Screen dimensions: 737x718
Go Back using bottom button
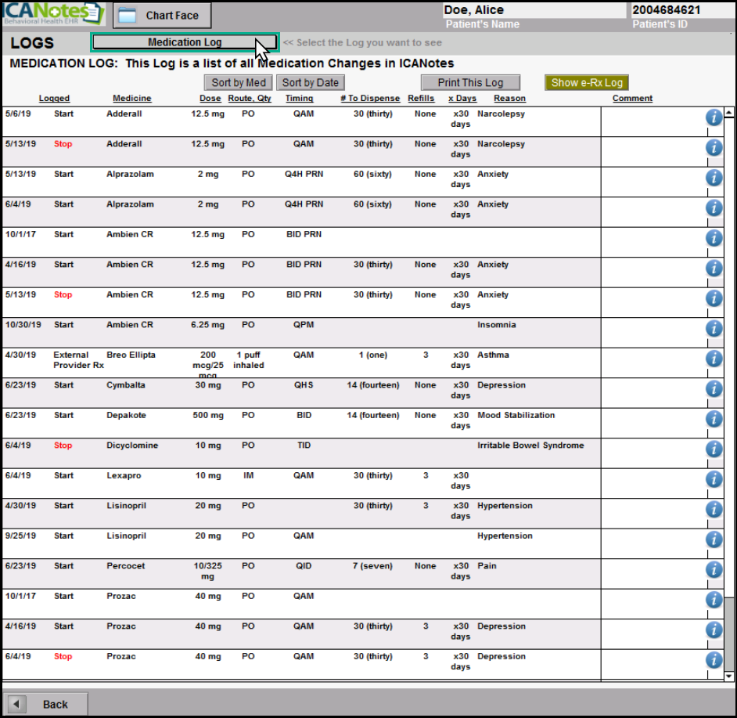click(x=45, y=704)
